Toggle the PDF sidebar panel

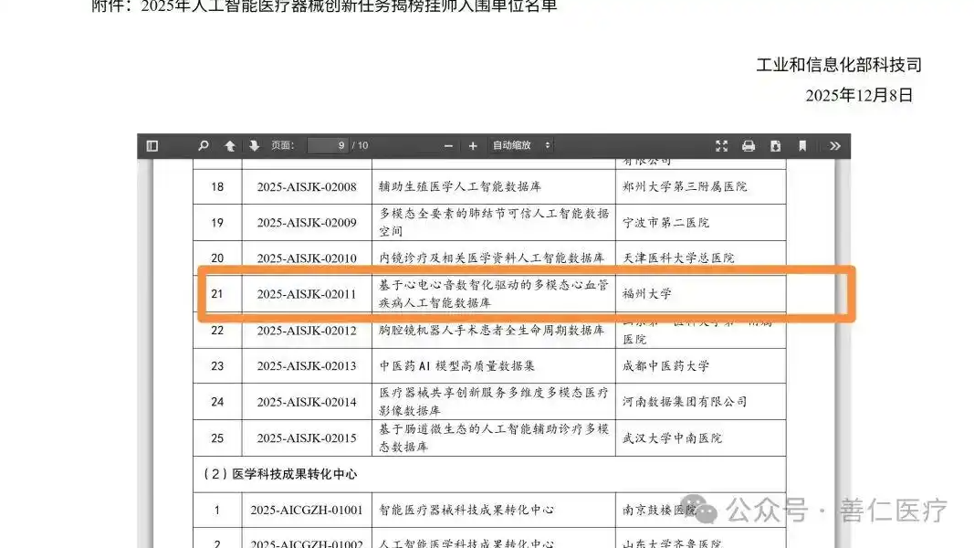[x=152, y=146]
